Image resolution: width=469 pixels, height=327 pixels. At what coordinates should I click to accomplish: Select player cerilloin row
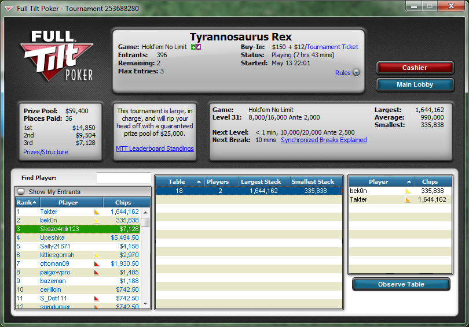78,289
